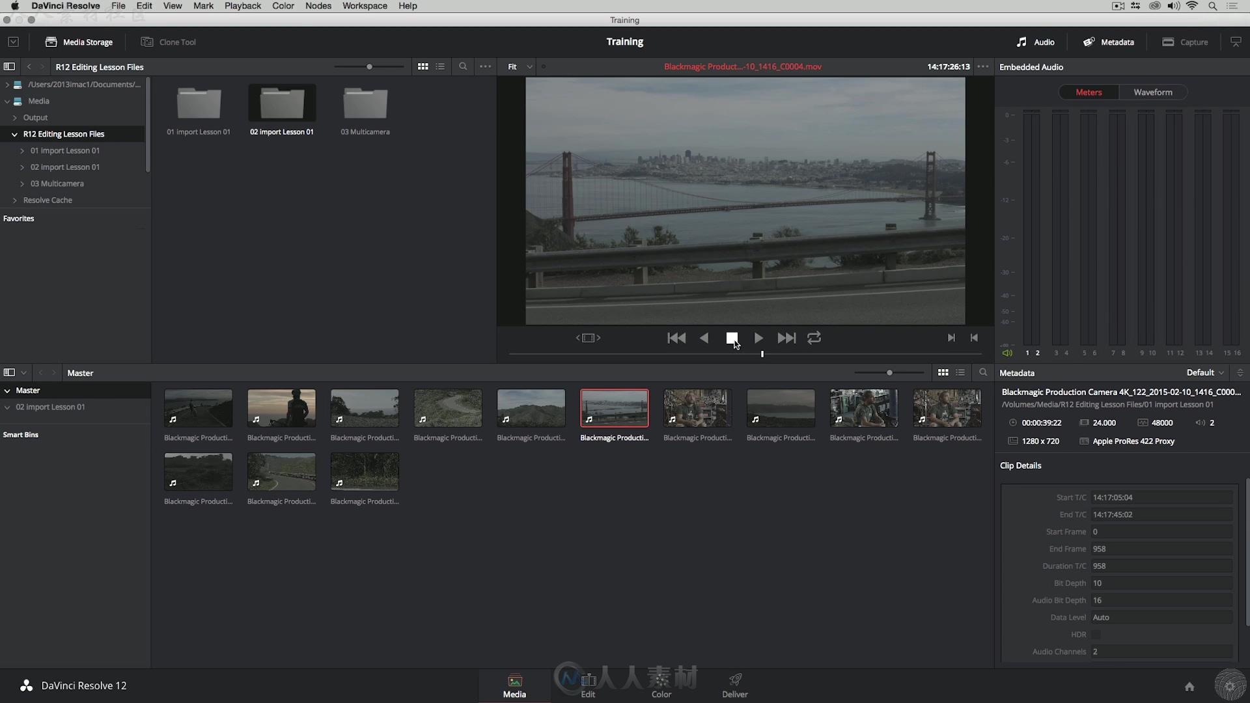Open the Capture panel
1250x703 pixels.
[1185, 42]
